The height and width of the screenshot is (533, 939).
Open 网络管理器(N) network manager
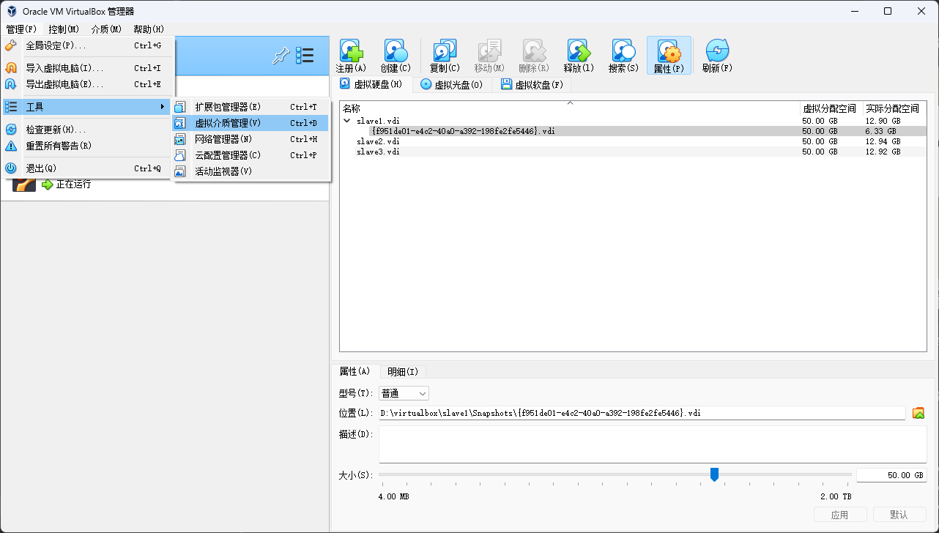point(250,139)
